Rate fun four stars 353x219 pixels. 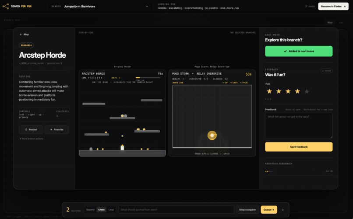pos(297,91)
